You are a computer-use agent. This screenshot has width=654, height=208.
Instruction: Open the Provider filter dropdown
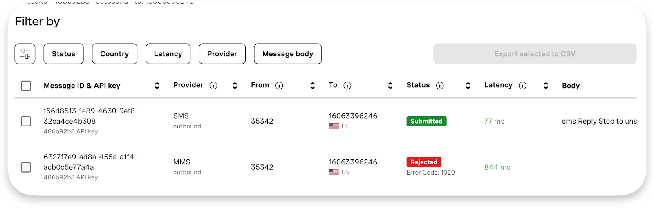(x=222, y=54)
